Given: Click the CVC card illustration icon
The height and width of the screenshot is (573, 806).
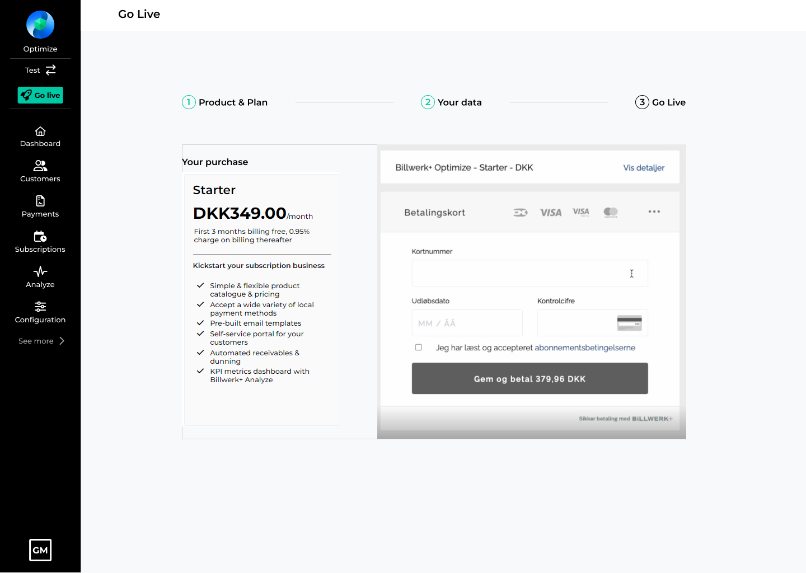Looking at the screenshot, I should [x=630, y=323].
